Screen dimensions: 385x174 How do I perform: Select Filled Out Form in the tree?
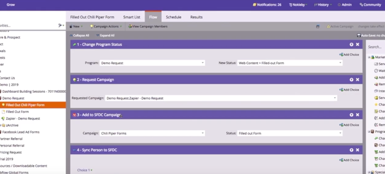(x=17, y=112)
